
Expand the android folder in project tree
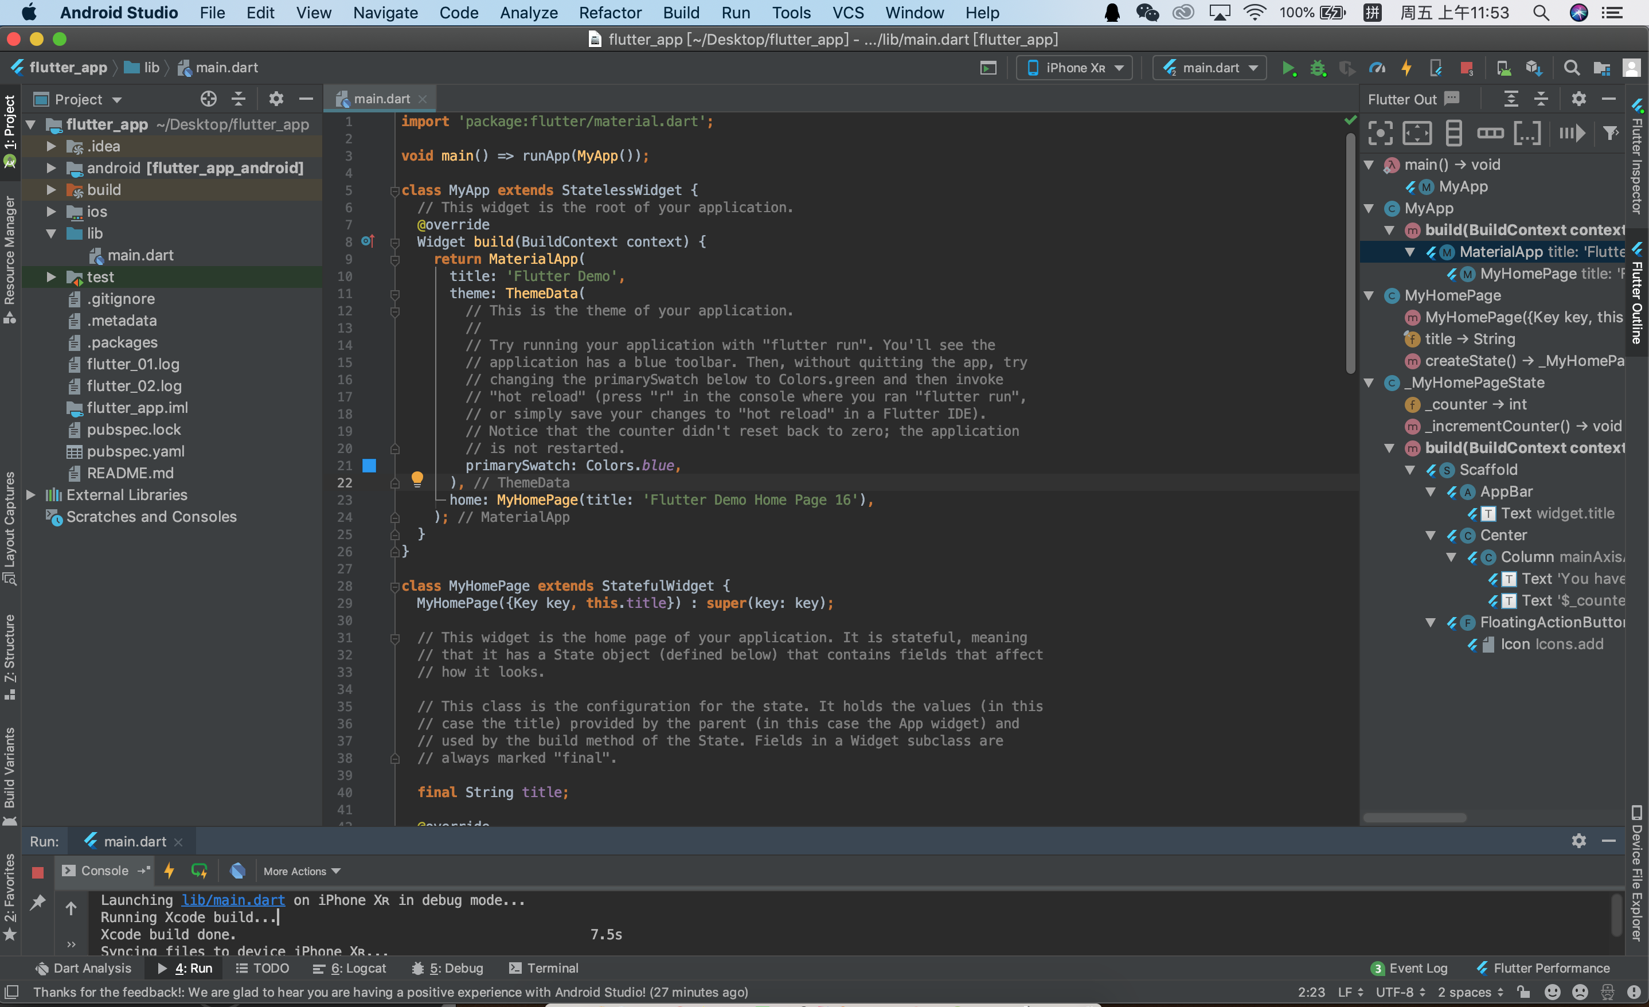click(x=52, y=168)
